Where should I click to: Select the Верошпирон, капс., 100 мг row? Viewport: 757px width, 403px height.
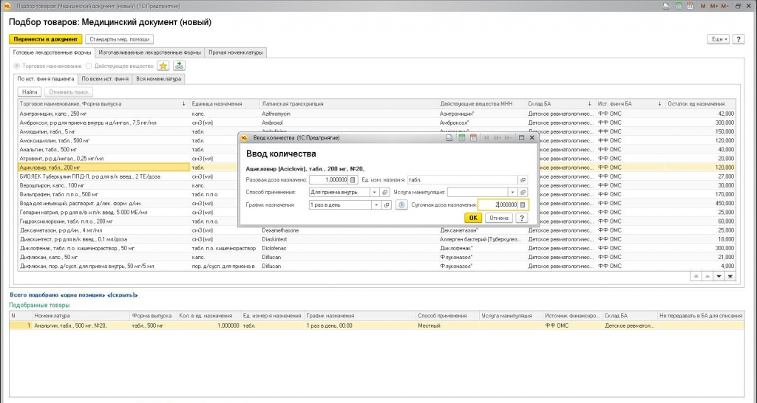376,185
